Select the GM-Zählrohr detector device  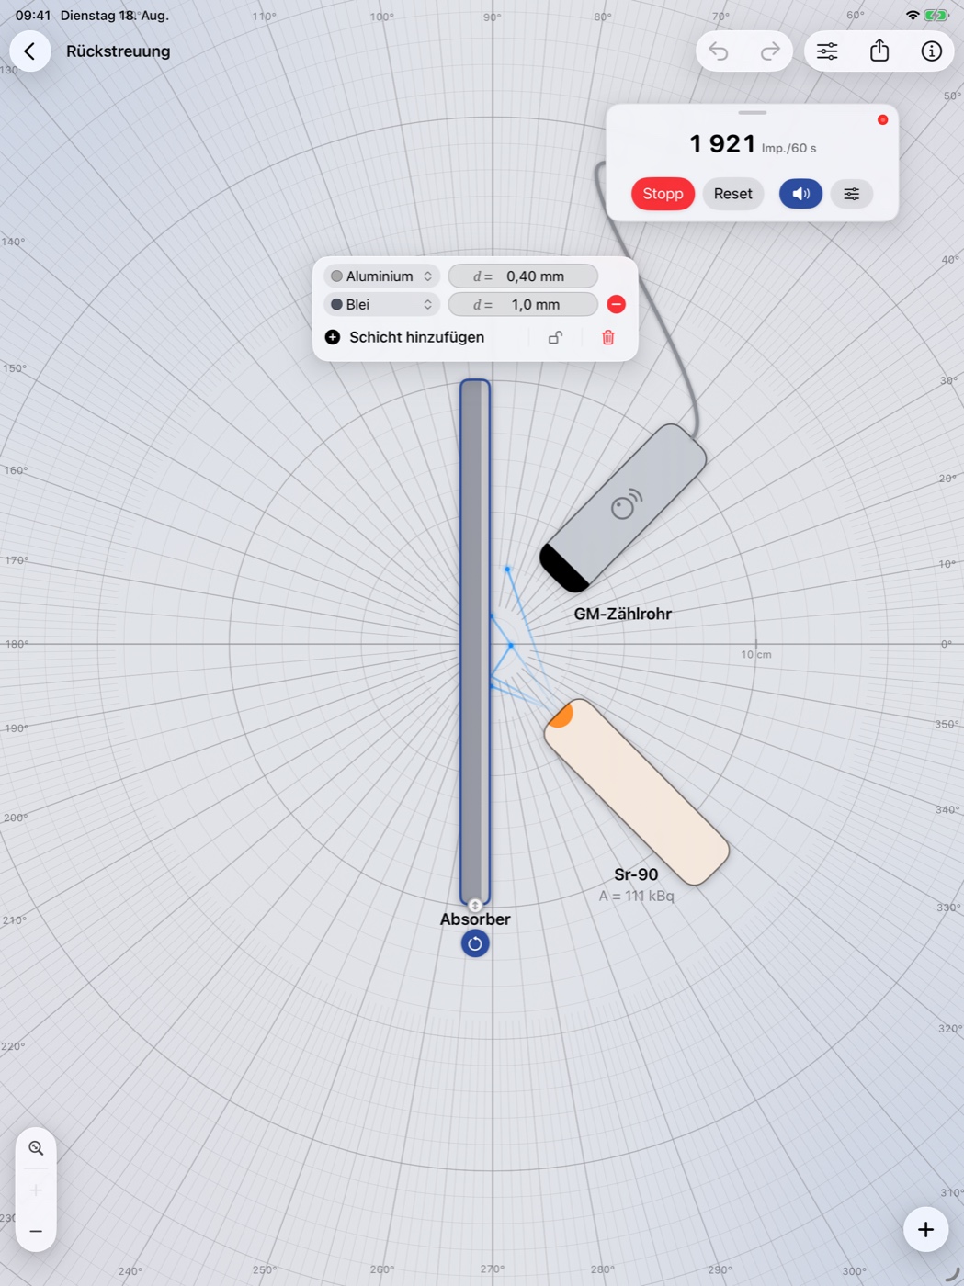tap(625, 507)
